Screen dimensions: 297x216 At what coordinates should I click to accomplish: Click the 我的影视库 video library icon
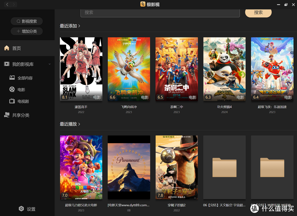pyautogui.click(x=7, y=64)
